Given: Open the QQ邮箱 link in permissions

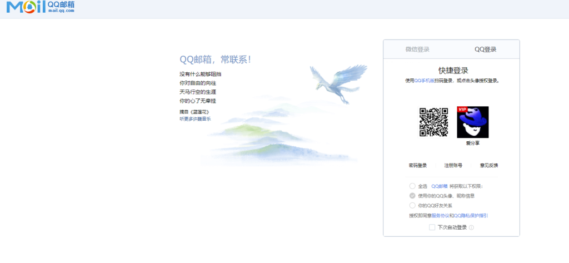Looking at the screenshot, I should (439, 186).
